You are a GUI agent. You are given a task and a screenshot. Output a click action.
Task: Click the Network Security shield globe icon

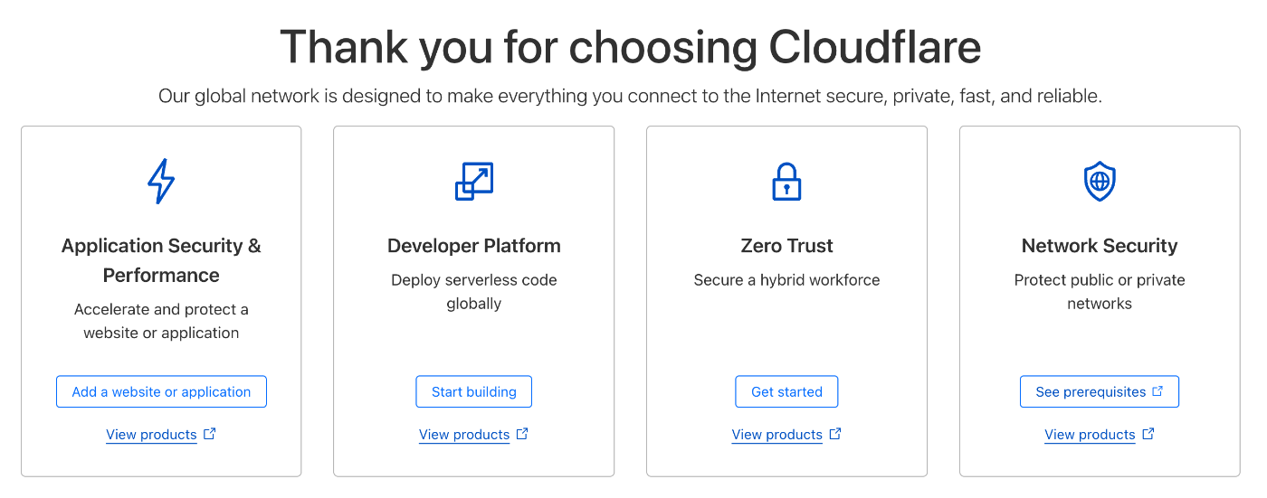1100,181
